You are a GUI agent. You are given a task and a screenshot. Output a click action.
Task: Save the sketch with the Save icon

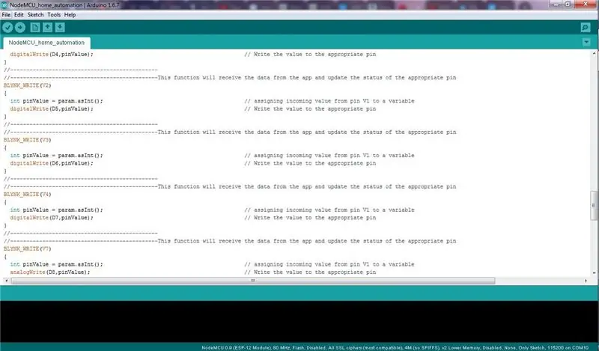tap(60, 28)
